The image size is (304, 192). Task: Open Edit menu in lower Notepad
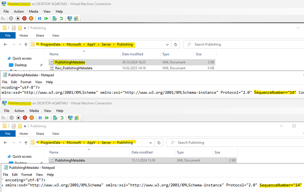click(15, 175)
